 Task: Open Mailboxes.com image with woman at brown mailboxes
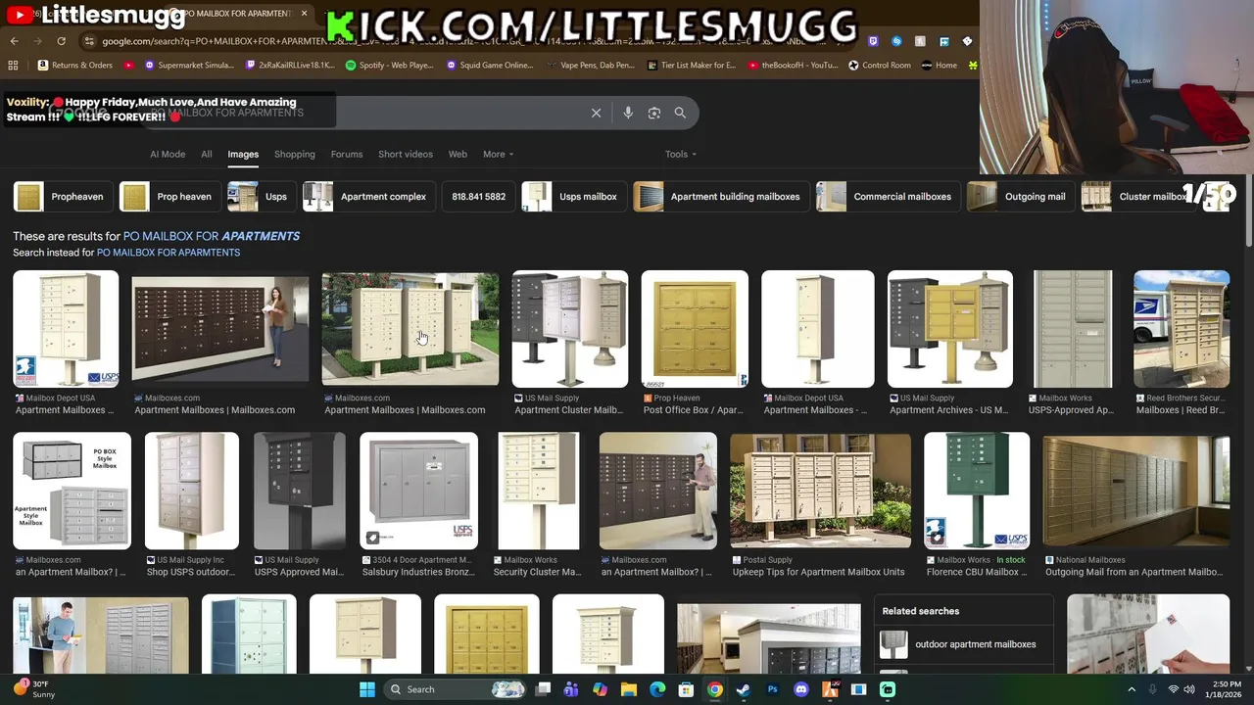[x=220, y=328]
